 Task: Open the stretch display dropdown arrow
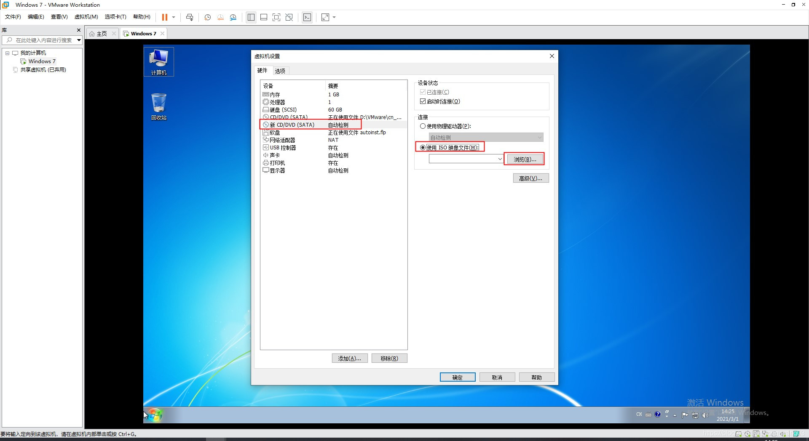334,17
